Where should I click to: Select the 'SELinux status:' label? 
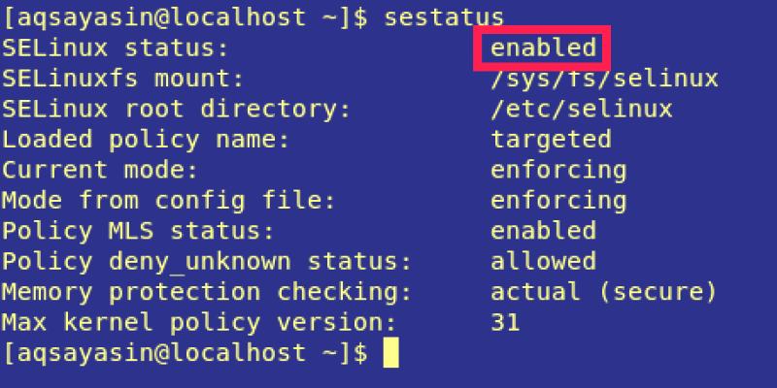116,48
